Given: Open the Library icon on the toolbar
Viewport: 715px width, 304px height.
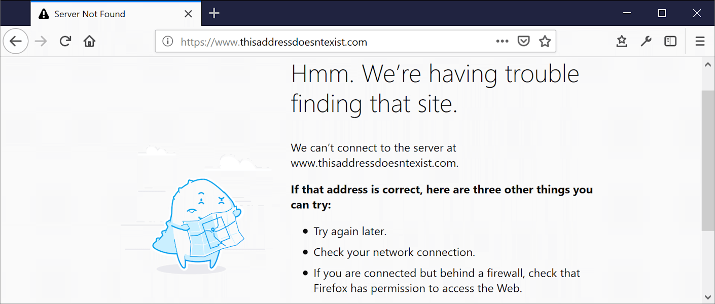Looking at the screenshot, I should click(621, 41).
